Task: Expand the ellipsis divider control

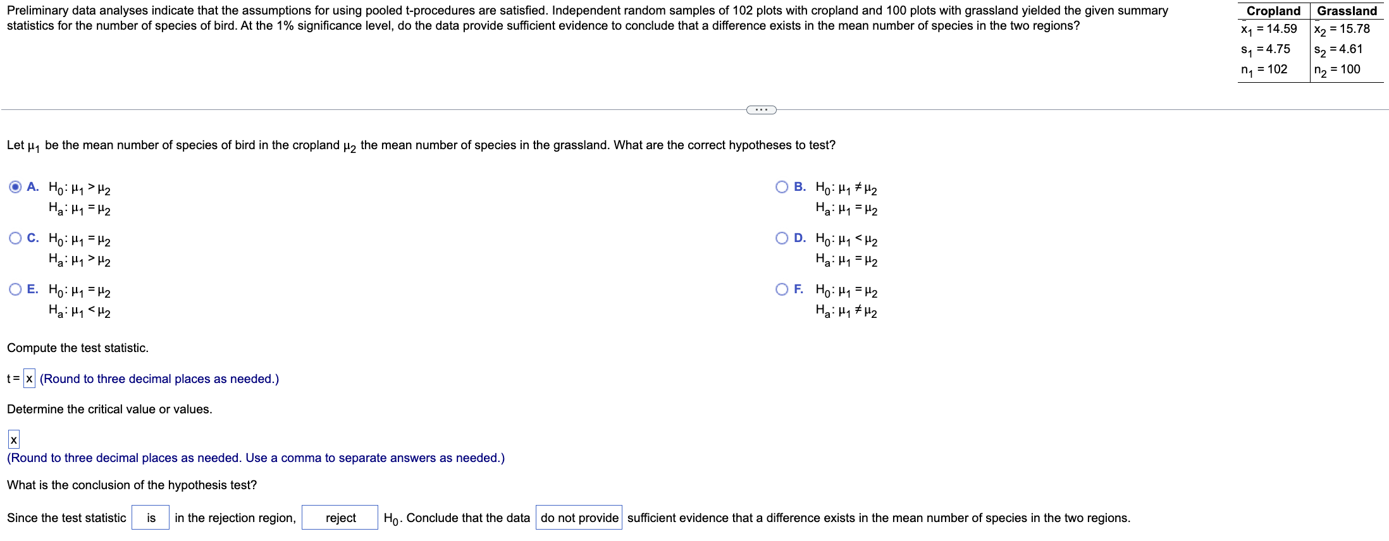Action: tap(762, 110)
